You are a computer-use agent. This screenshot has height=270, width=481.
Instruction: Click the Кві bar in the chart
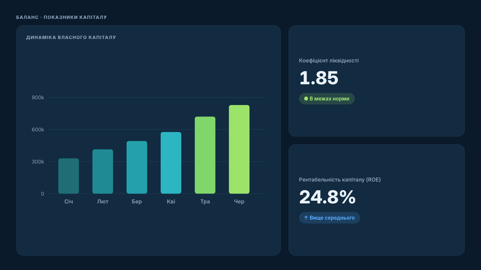click(171, 163)
